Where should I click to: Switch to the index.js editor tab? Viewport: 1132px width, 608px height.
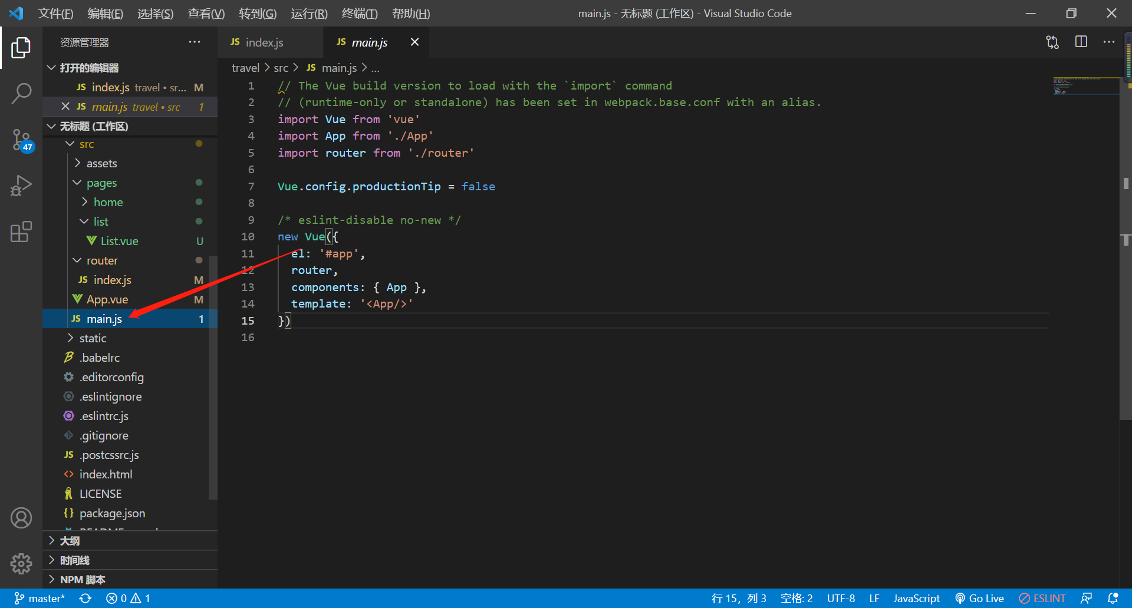click(271, 42)
